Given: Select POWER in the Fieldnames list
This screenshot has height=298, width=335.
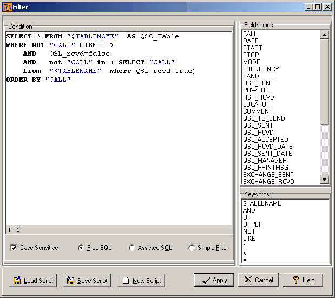Looking at the screenshot, I should 254,90.
